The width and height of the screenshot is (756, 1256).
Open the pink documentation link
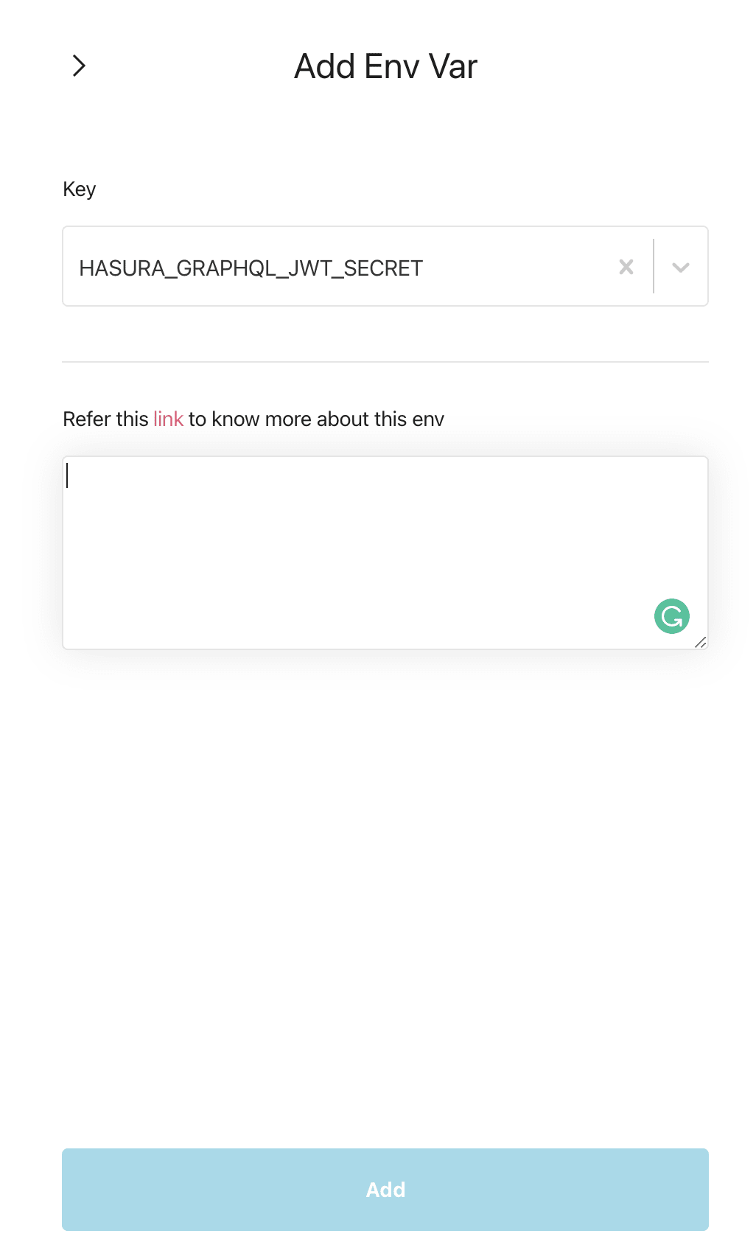pos(168,419)
